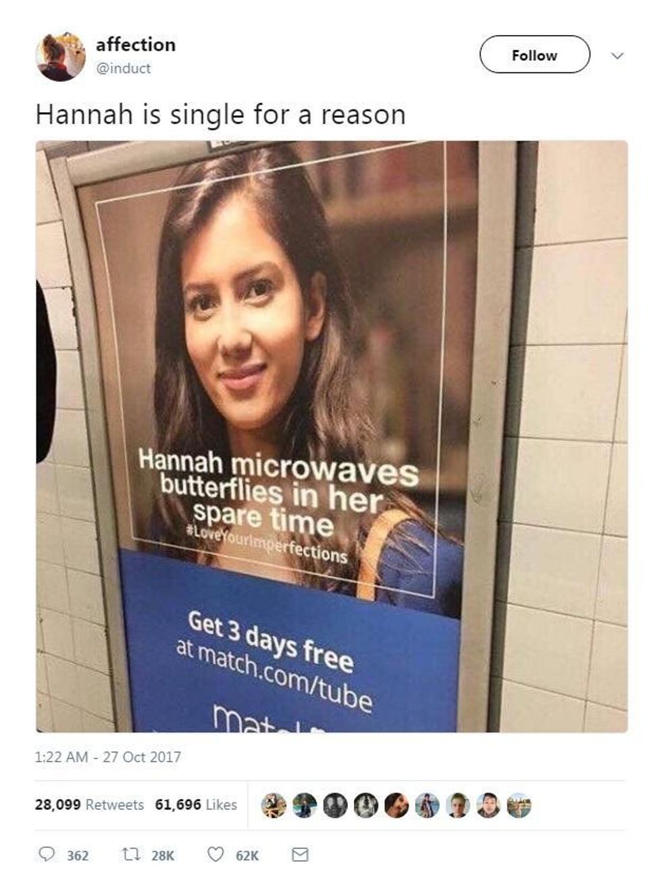Open the affection profile avatar
Image resolution: width=662 pixels, height=893 pixels.
click(x=61, y=56)
